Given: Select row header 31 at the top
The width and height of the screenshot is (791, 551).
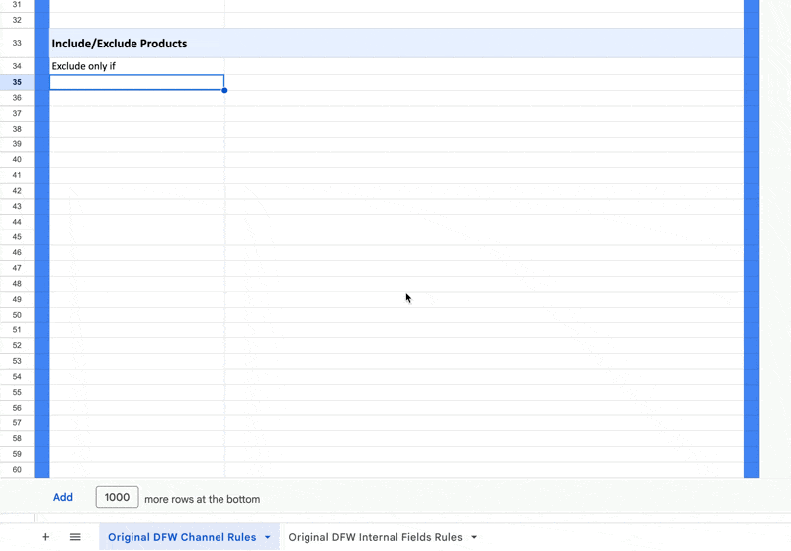Looking at the screenshot, I should pyautogui.click(x=17, y=5).
